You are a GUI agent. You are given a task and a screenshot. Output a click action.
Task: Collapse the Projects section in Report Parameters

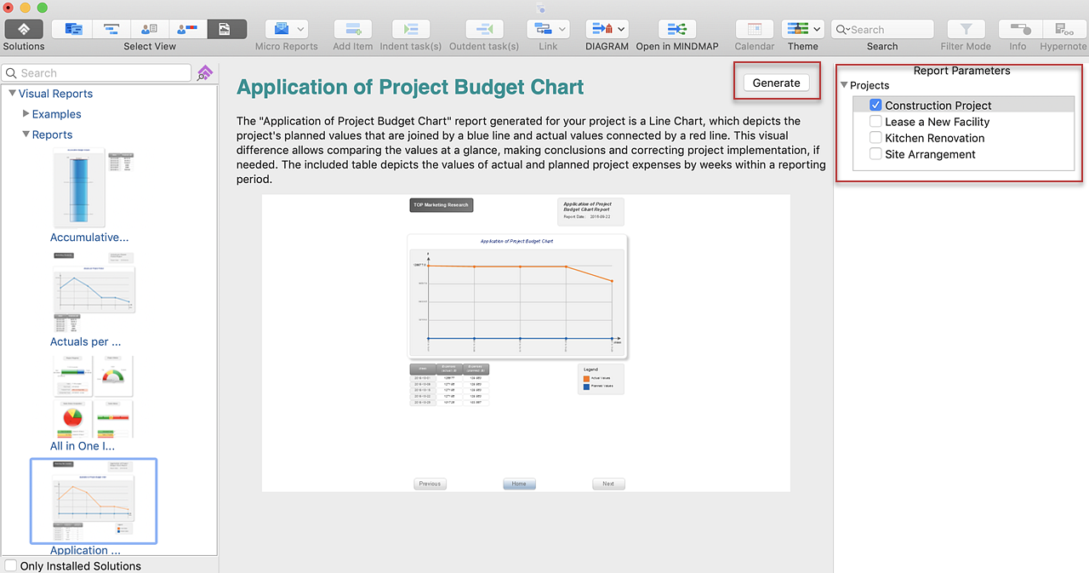(x=844, y=85)
